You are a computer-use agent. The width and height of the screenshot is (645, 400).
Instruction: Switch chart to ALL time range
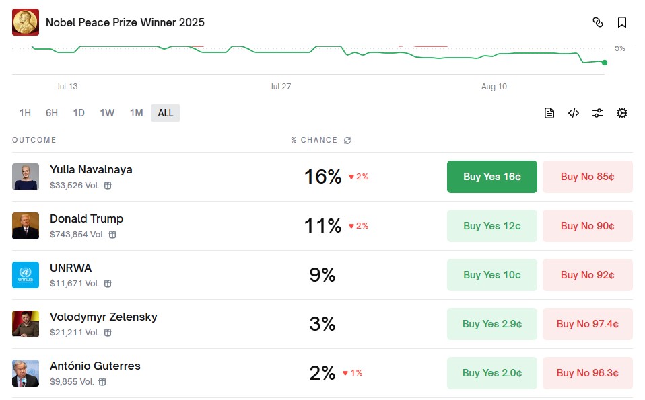pos(166,113)
